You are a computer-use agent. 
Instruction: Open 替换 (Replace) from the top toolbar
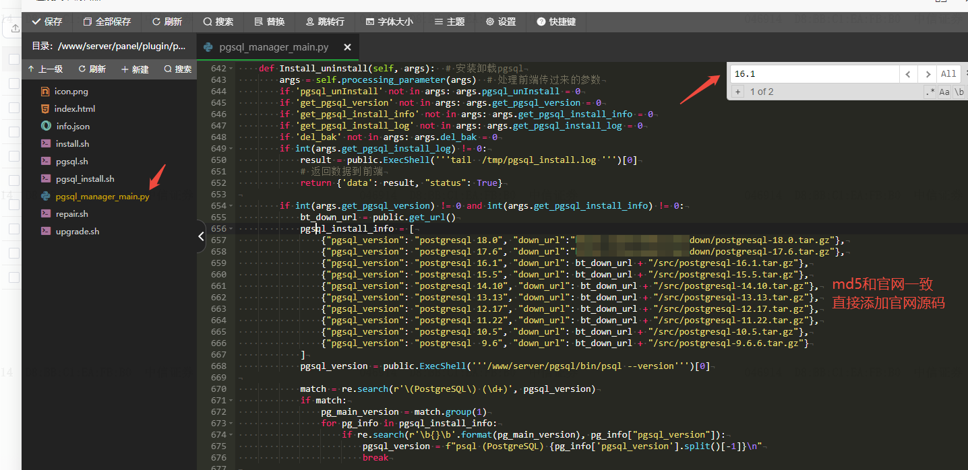coord(269,22)
